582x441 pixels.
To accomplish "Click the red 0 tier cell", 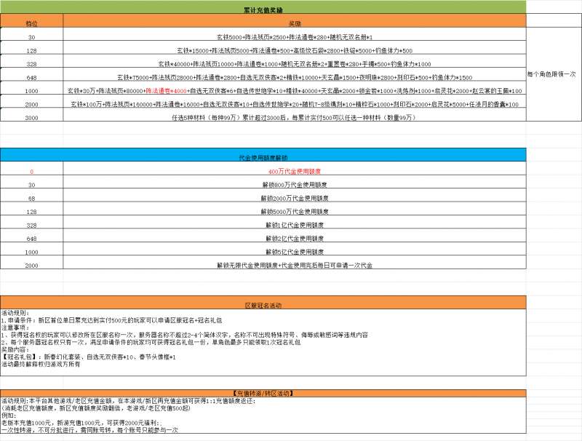I will point(31,172).
